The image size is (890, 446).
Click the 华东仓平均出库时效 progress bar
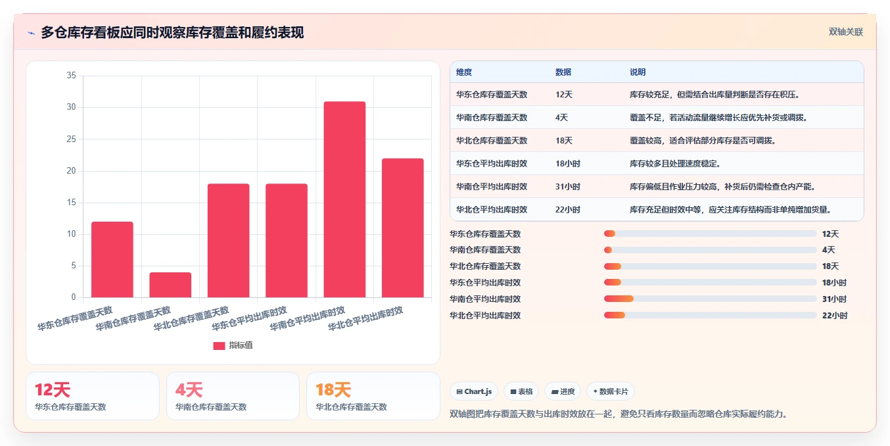(711, 282)
